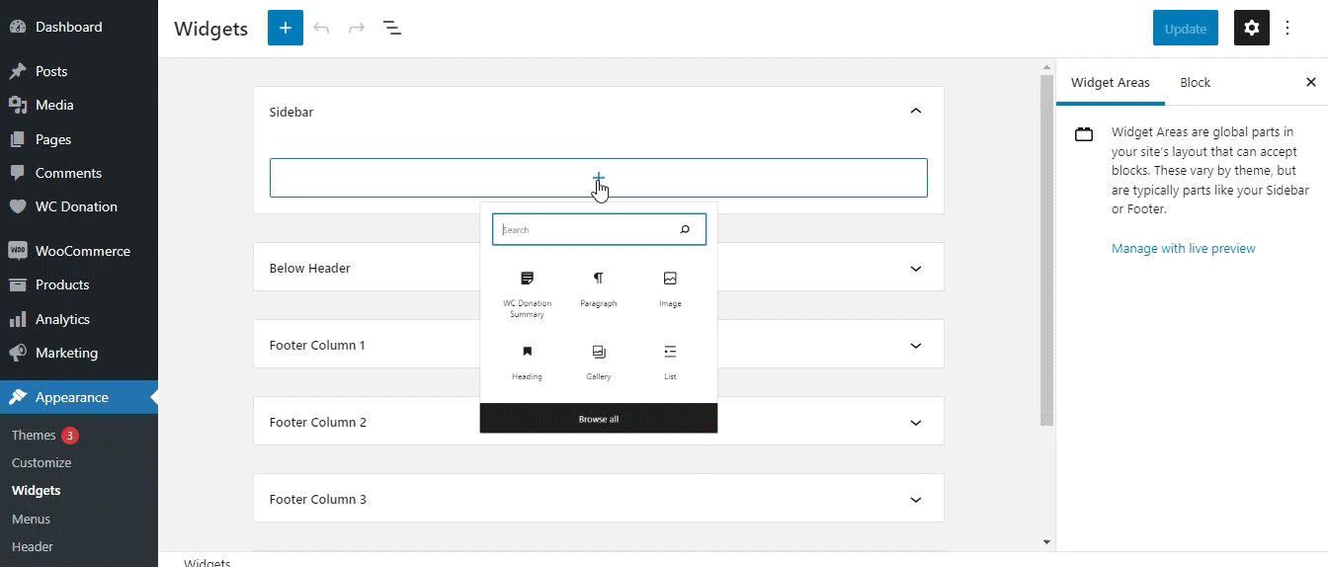Click the blue block inserter plus button

coord(285,28)
